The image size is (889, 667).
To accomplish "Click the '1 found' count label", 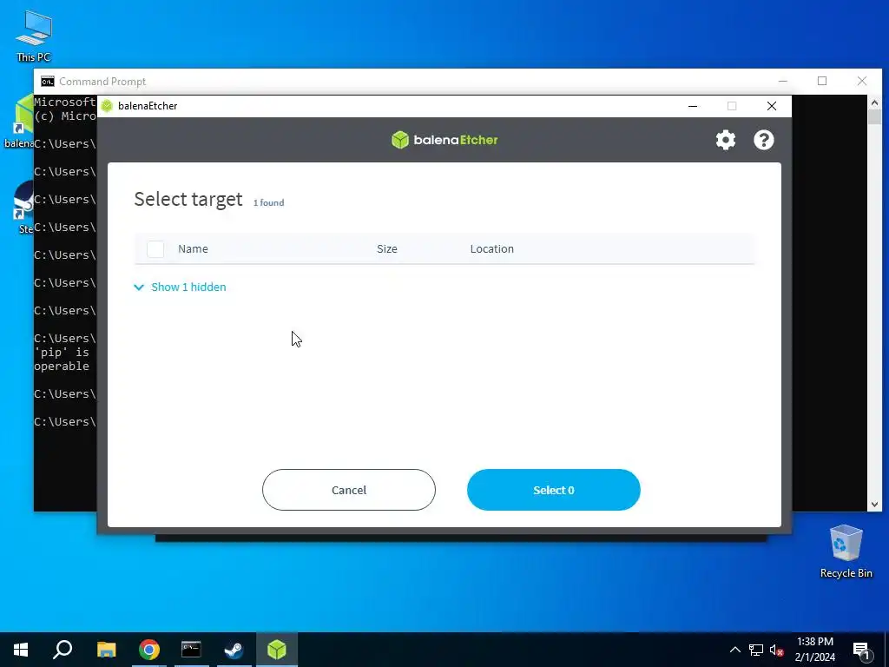I will tap(268, 202).
